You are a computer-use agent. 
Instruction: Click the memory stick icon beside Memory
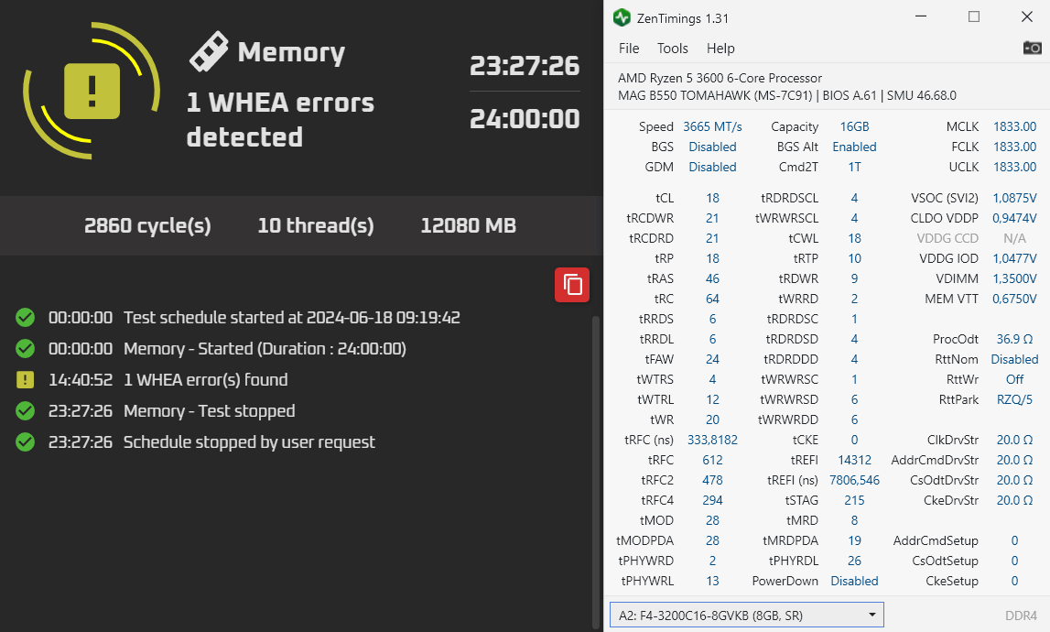pyautogui.click(x=208, y=51)
